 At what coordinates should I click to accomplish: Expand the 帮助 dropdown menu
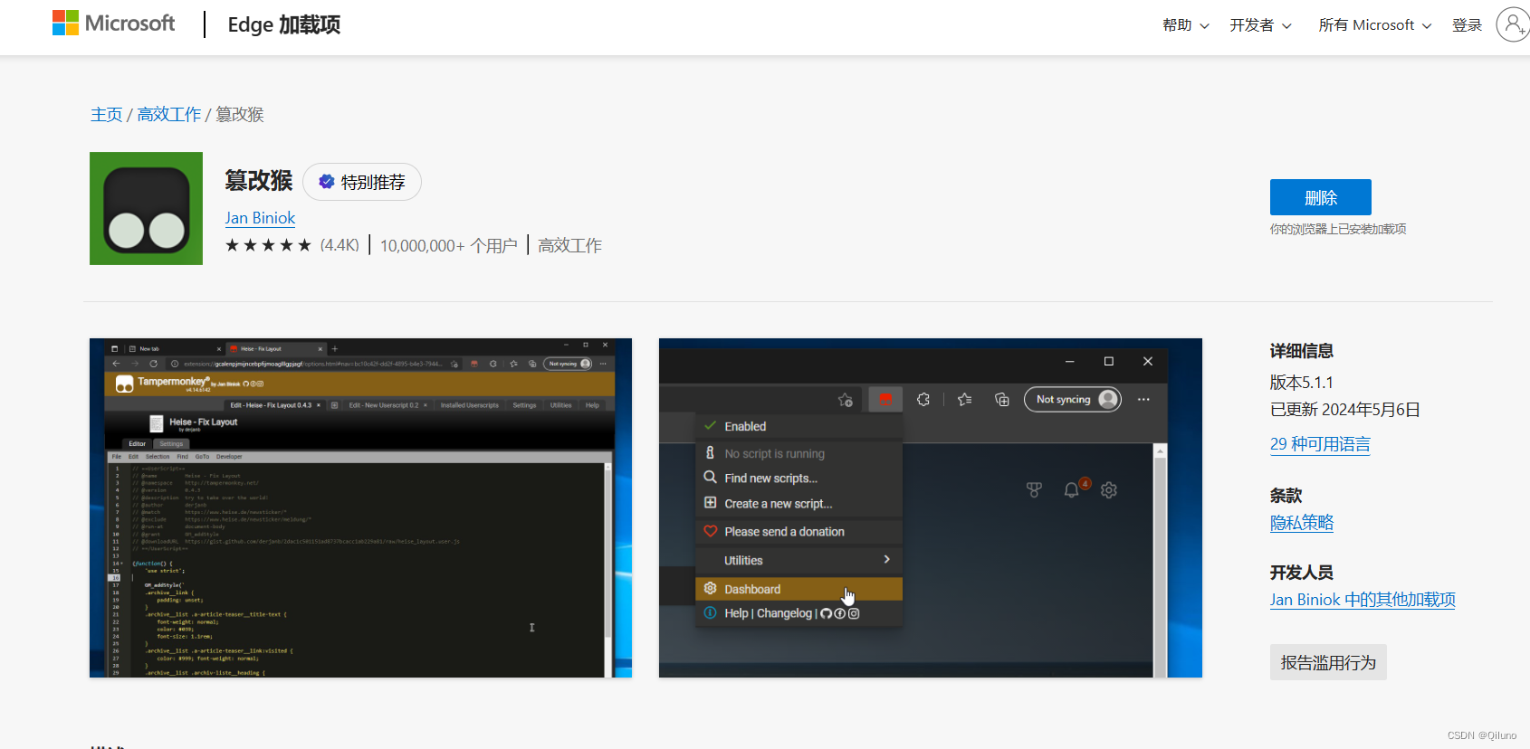pyautogui.click(x=1185, y=25)
